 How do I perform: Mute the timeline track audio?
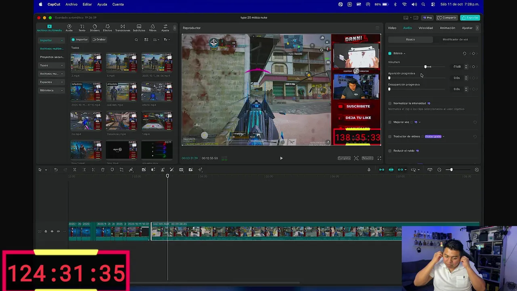(58, 232)
